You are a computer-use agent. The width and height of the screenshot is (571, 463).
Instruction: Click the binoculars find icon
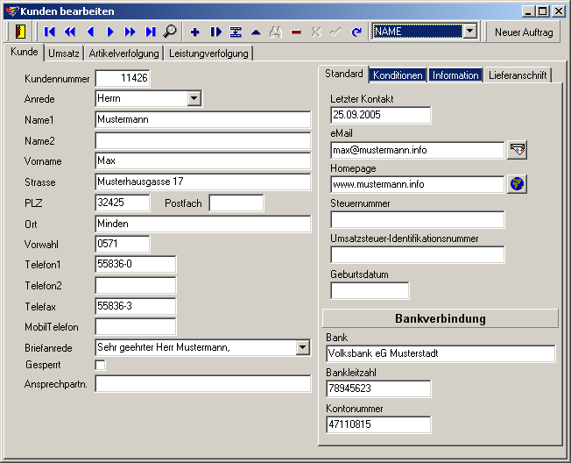coord(276,32)
